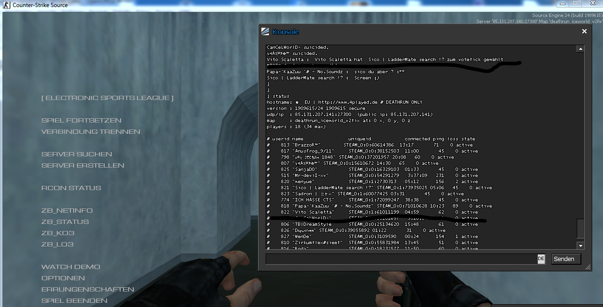Click the Konsole resize grip corner
The height and width of the screenshot is (307, 603).
click(x=587, y=267)
